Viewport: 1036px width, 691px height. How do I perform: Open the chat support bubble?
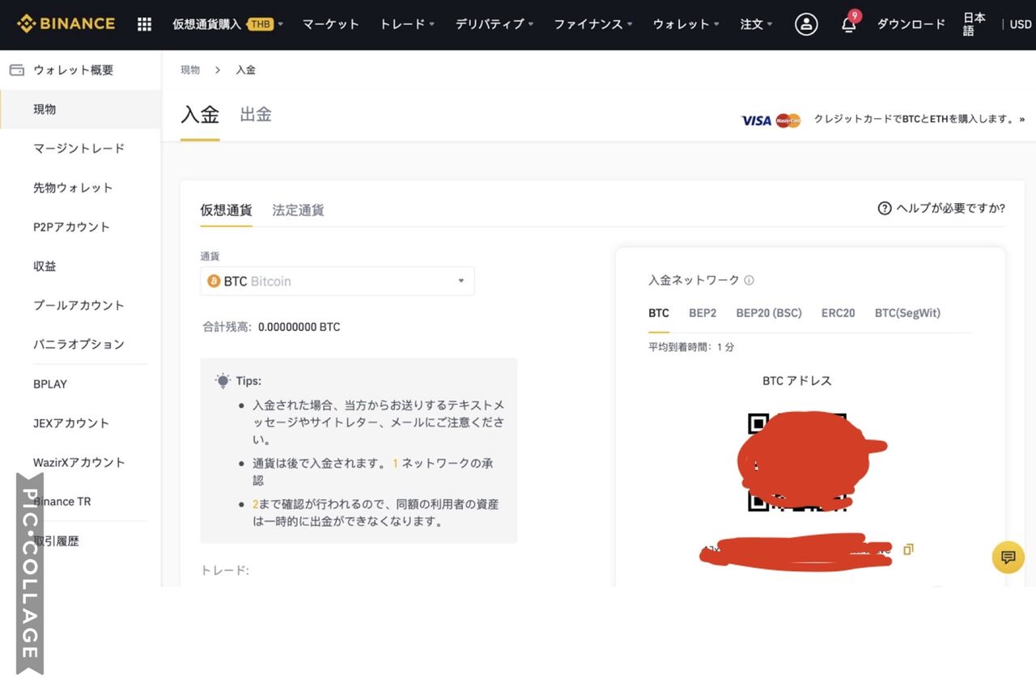click(1008, 557)
